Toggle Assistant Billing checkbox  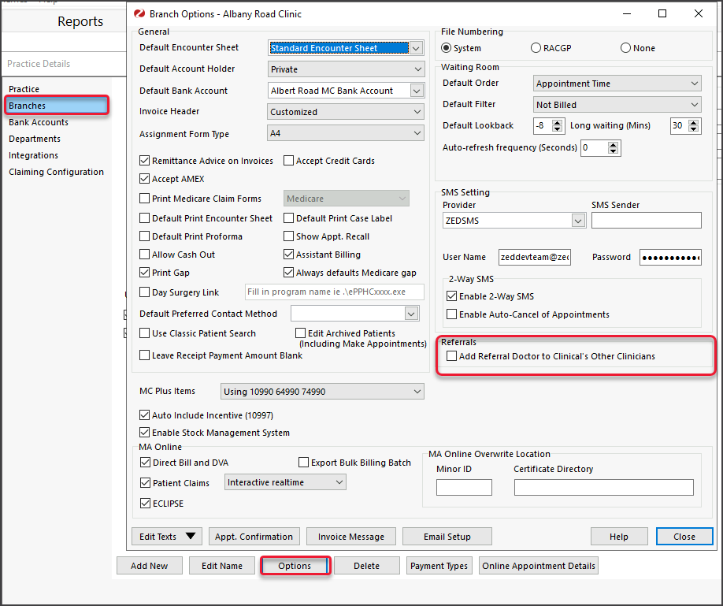[x=288, y=255]
